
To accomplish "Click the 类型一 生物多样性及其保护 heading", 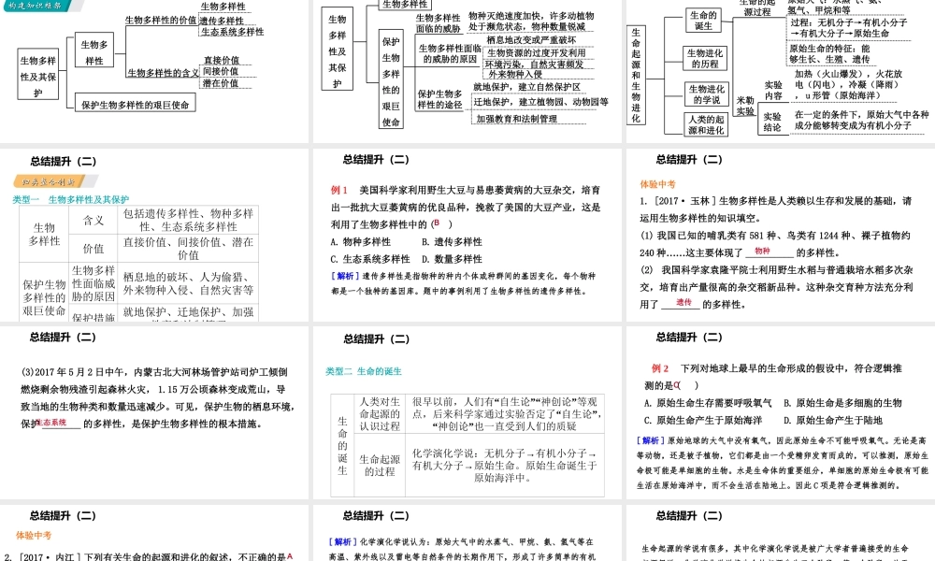I will point(71,199).
